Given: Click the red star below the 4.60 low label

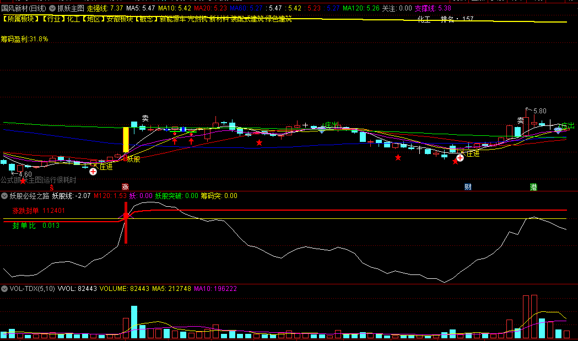Looking at the screenshot, I should (23, 181).
